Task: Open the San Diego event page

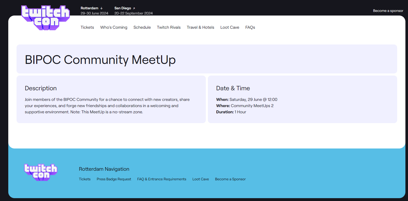Action: pyautogui.click(x=123, y=8)
